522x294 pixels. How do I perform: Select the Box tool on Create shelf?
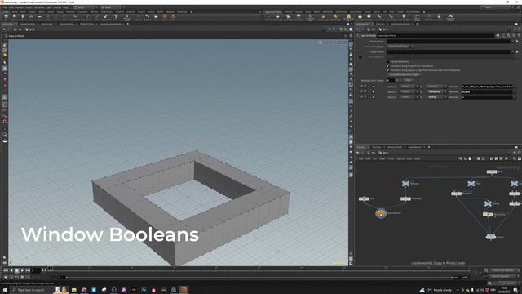(6, 17)
